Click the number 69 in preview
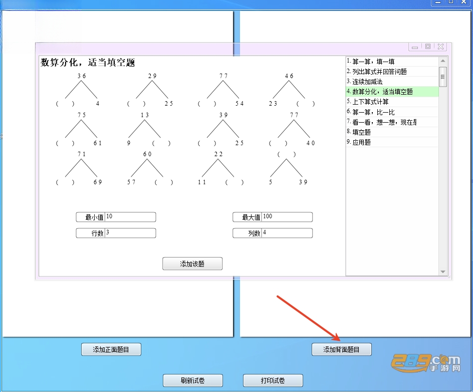 [98, 182]
